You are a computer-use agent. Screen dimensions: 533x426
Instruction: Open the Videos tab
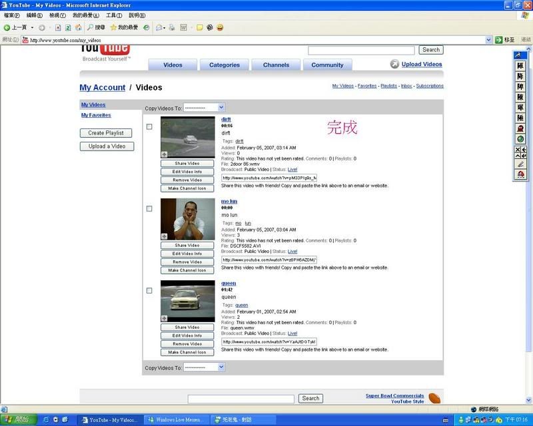(x=173, y=65)
